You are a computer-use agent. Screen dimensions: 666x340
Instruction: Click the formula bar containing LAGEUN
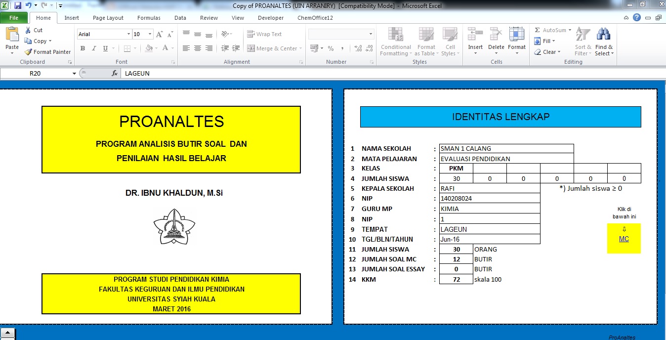click(393, 73)
